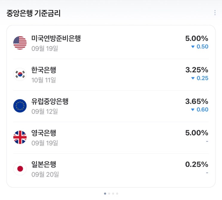Image resolution: width=222 pixels, height=200 pixels.
Task: Click the United States flag icon
Action: (x=20, y=43)
